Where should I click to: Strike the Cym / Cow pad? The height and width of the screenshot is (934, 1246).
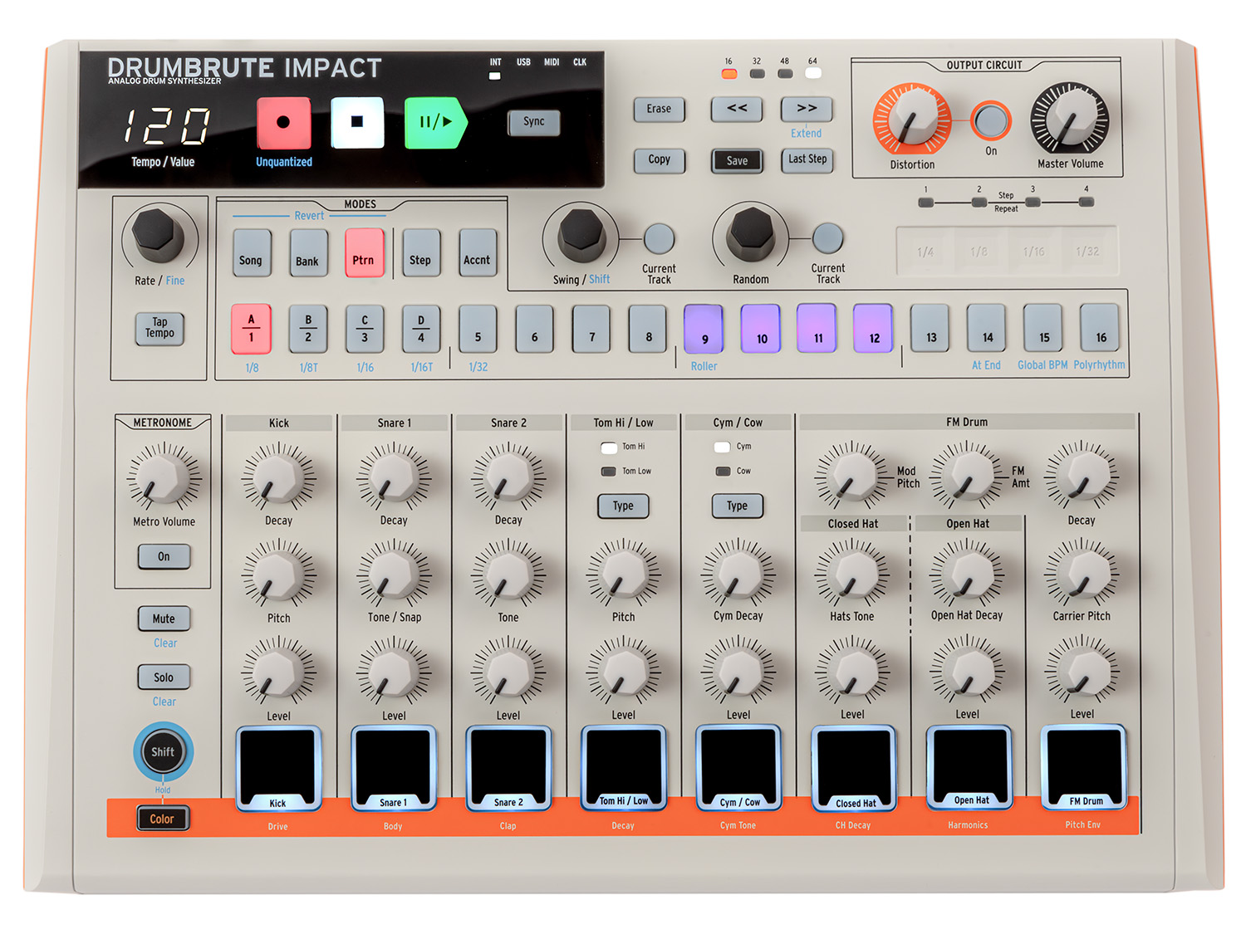738,767
